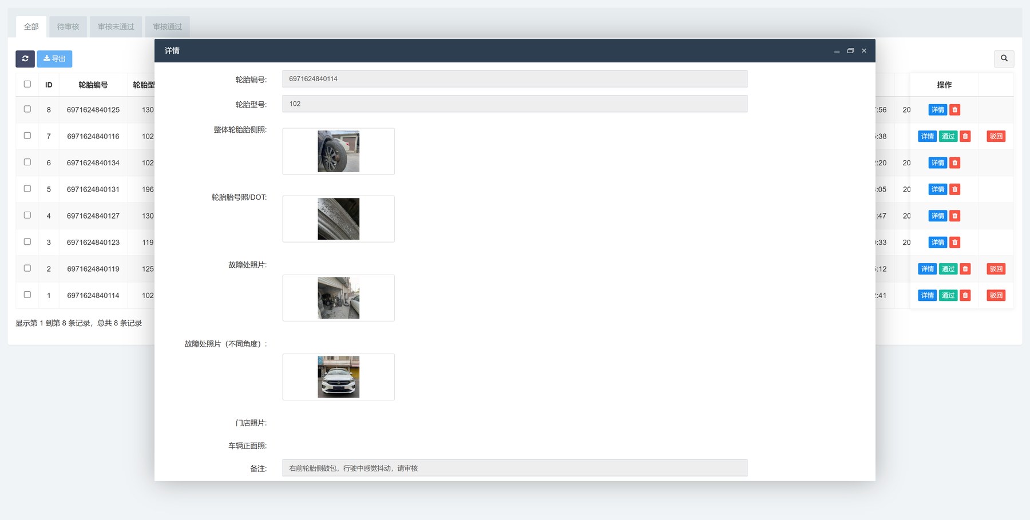Toggle the select-all checkbox in table header

pos(27,84)
